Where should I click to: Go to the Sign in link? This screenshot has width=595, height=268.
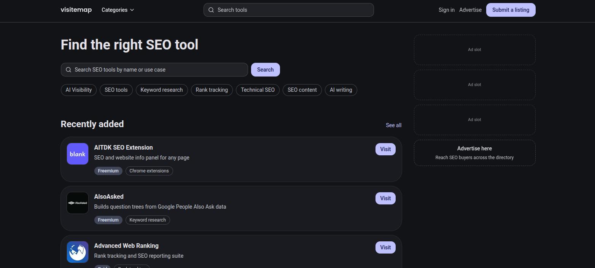[x=447, y=10]
